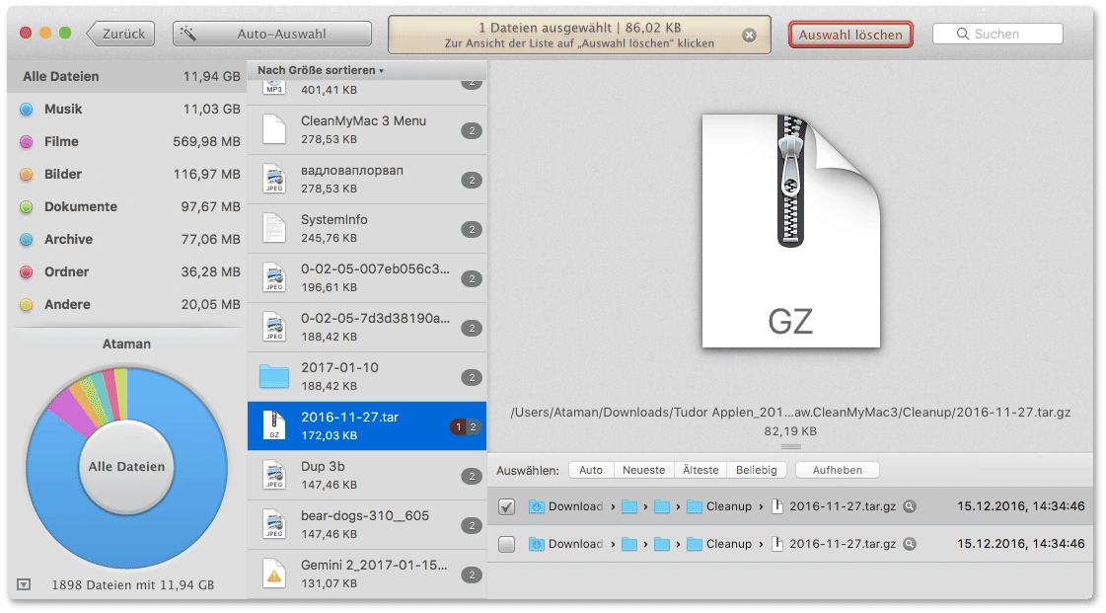This screenshot has height=613, width=1106.
Task: Click the JPEG icon of Dup 3b
Action: (274, 476)
